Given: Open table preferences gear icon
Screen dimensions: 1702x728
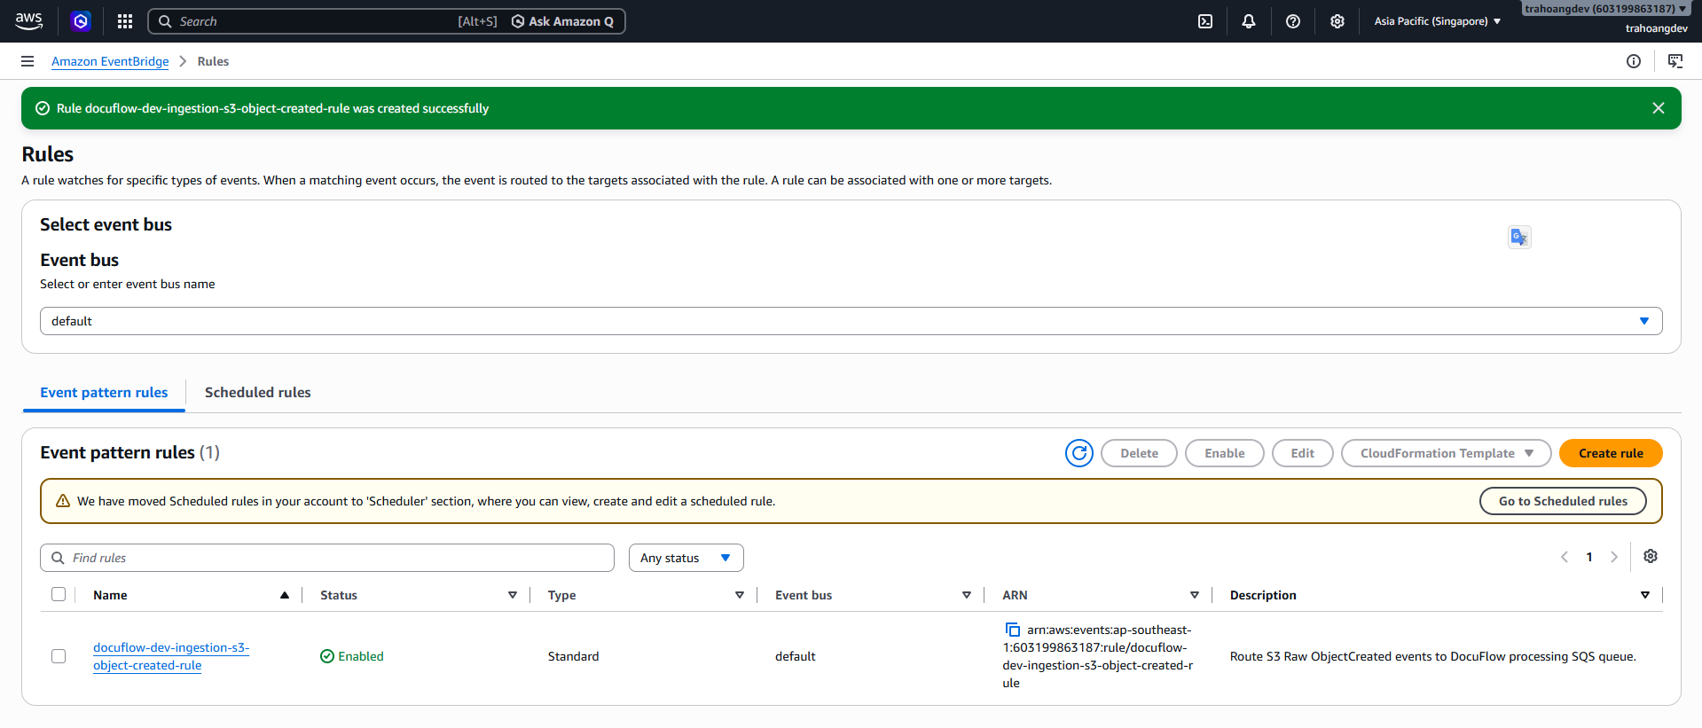Looking at the screenshot, I should point(1651,556).
